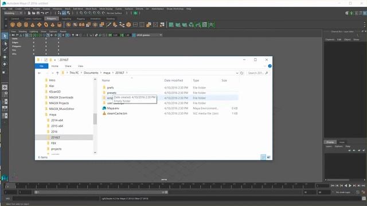This screenshot has height=206, width=367.
Task: Switch to Display tab in Layer Editor
Action: tap(330, 142)
